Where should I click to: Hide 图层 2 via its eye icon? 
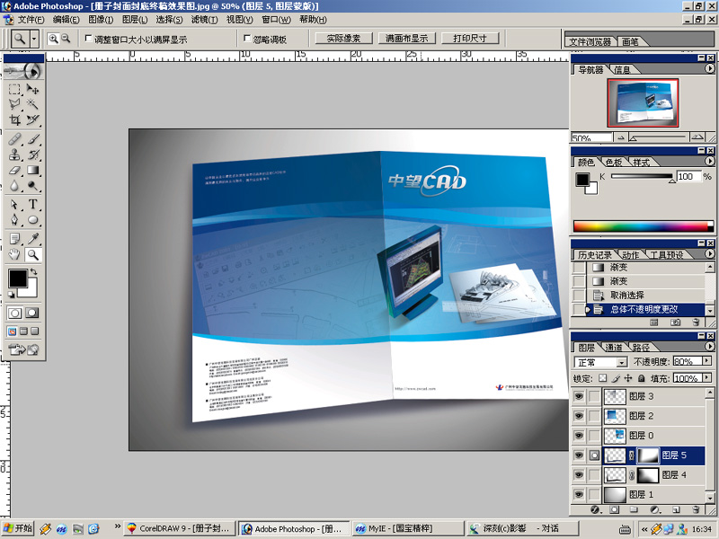click(x=579, y=416)
